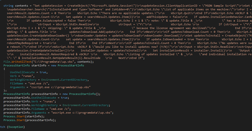Click the Process.Start(startInfo) call
Image resolution: width=252 pixels, height=131 pixels.
tap(24, 117)
